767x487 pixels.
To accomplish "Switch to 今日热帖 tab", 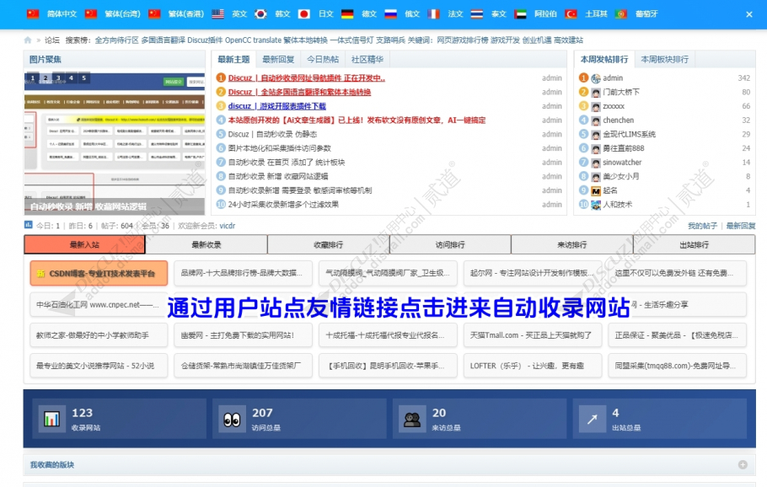I will pos(323,59).
